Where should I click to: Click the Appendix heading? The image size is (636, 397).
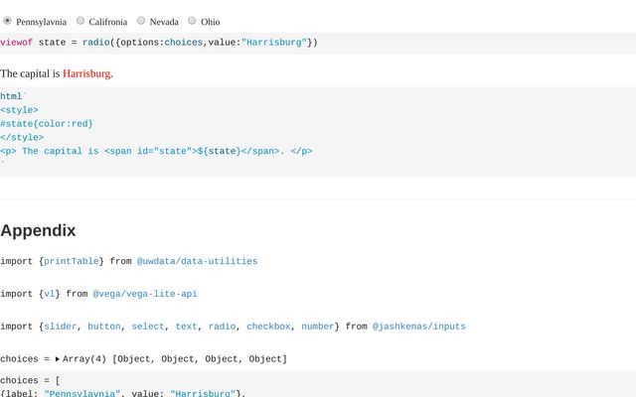(38, 230)
